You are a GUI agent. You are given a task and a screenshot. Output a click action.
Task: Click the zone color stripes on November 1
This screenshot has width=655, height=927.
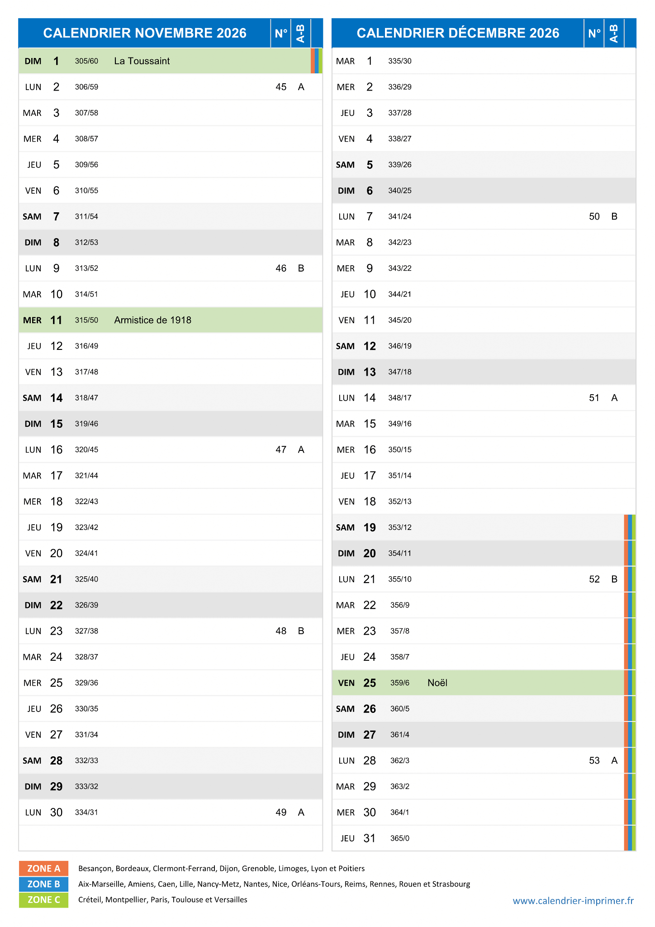317,61
